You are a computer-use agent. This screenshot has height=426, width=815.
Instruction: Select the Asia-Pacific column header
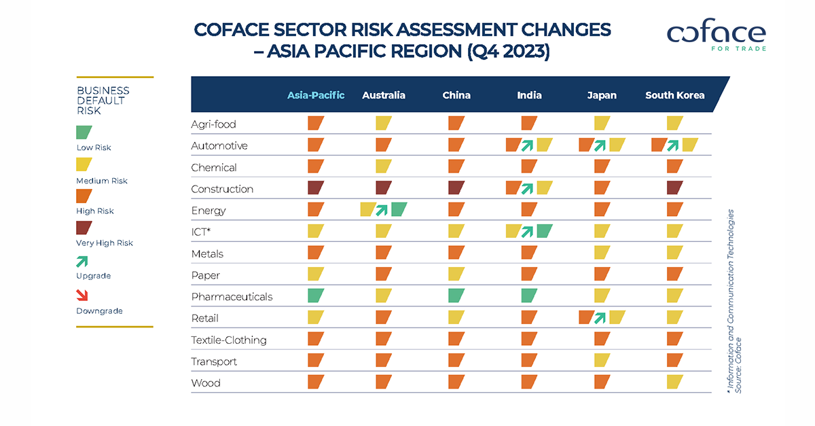click(x=316, y=95)
